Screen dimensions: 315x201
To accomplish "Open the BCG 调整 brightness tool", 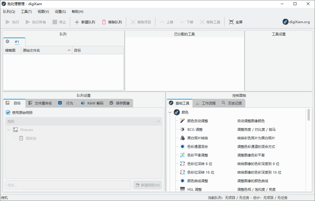I will [x=194, y=129].
